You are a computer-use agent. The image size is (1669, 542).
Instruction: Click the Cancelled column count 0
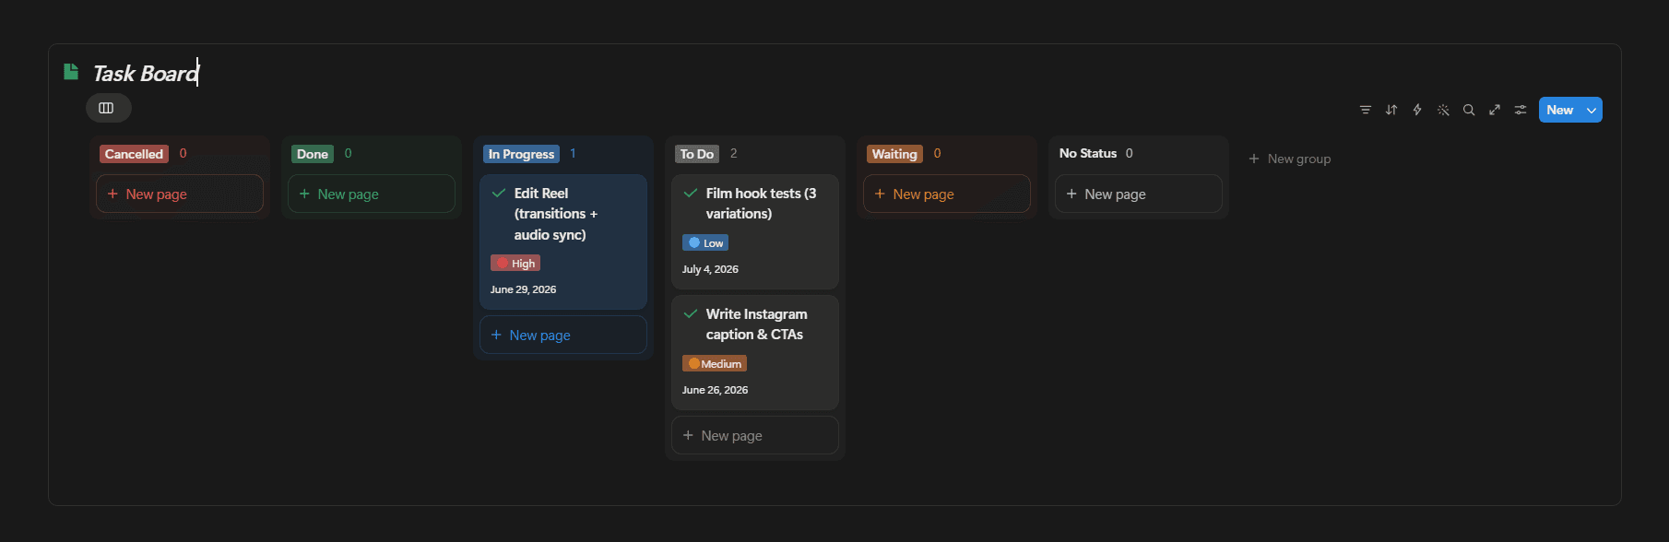pyautogui.click(x=183, y=153)
